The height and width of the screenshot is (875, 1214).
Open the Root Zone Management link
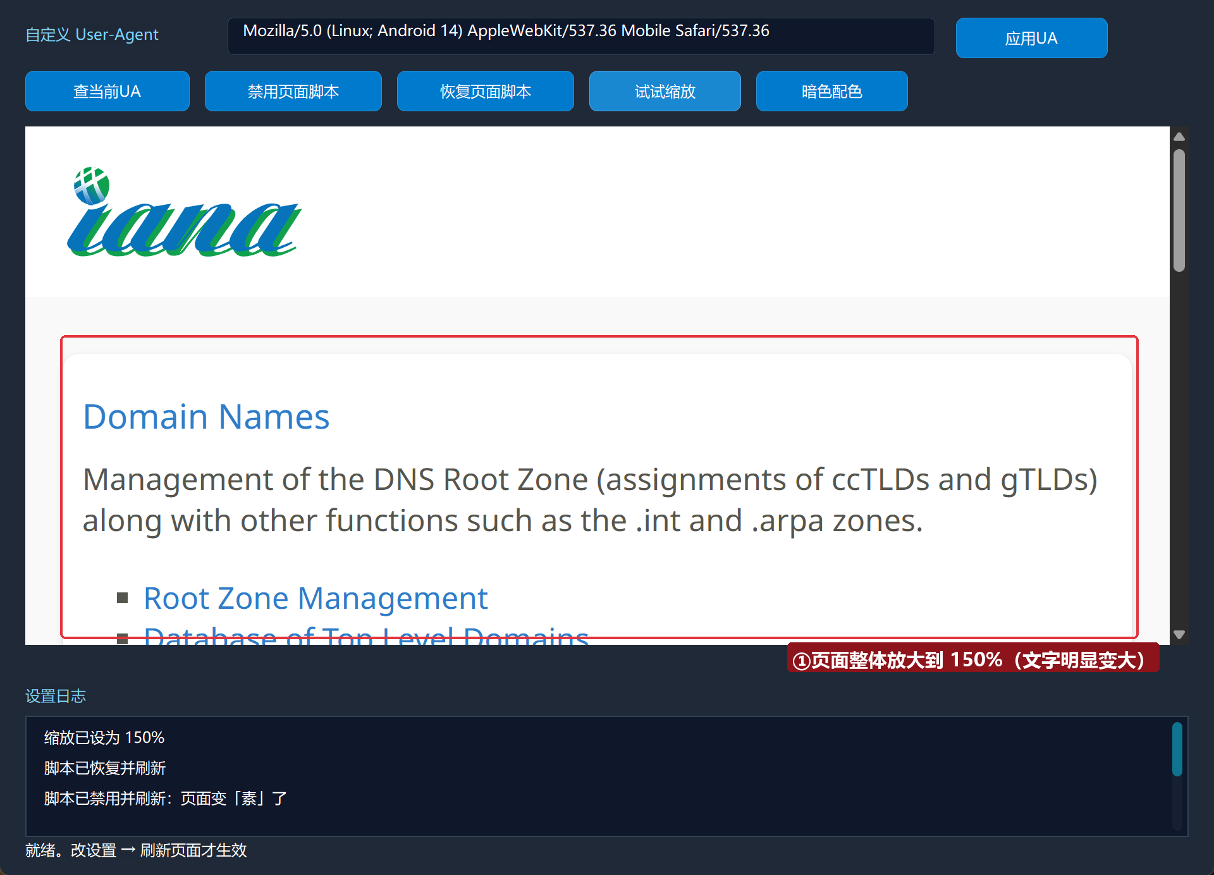click(316, 598)
